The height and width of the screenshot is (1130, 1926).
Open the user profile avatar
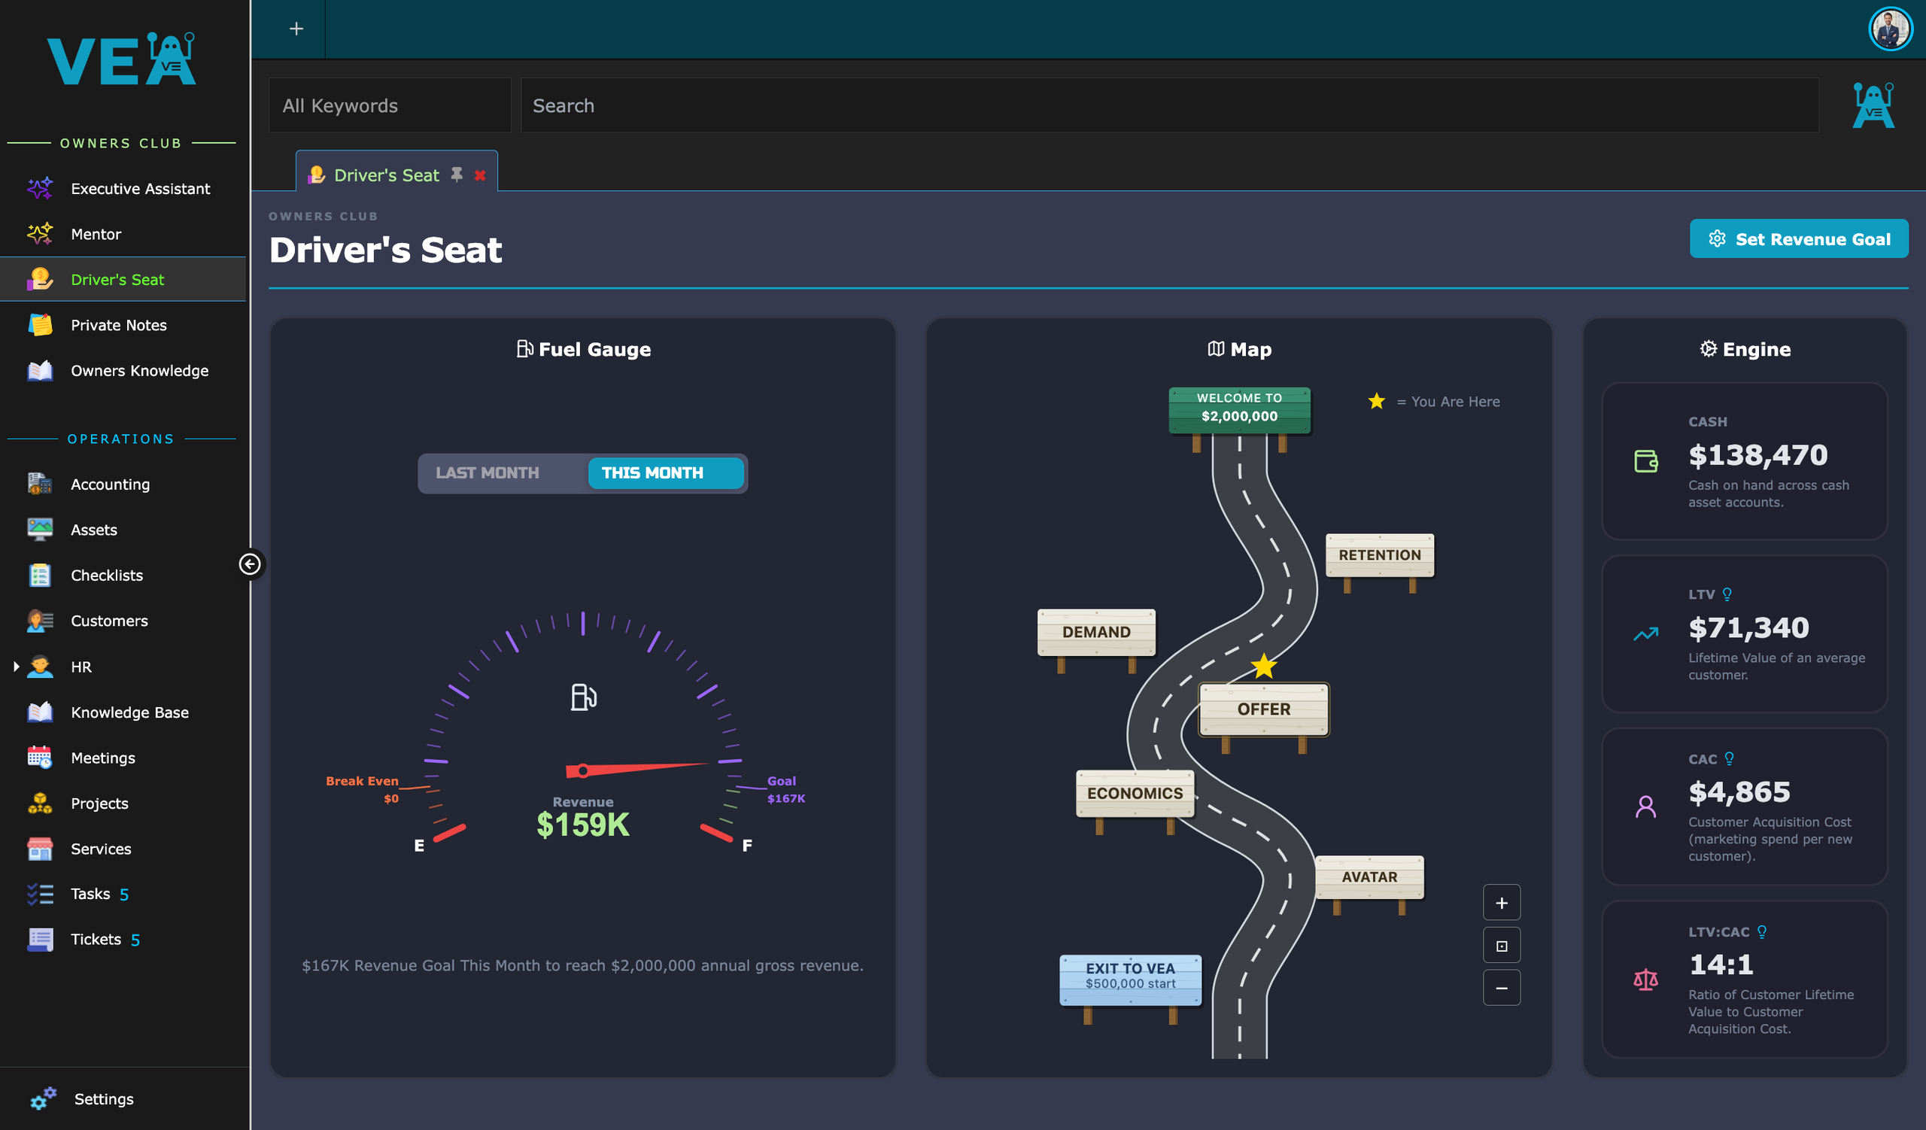1890,29
